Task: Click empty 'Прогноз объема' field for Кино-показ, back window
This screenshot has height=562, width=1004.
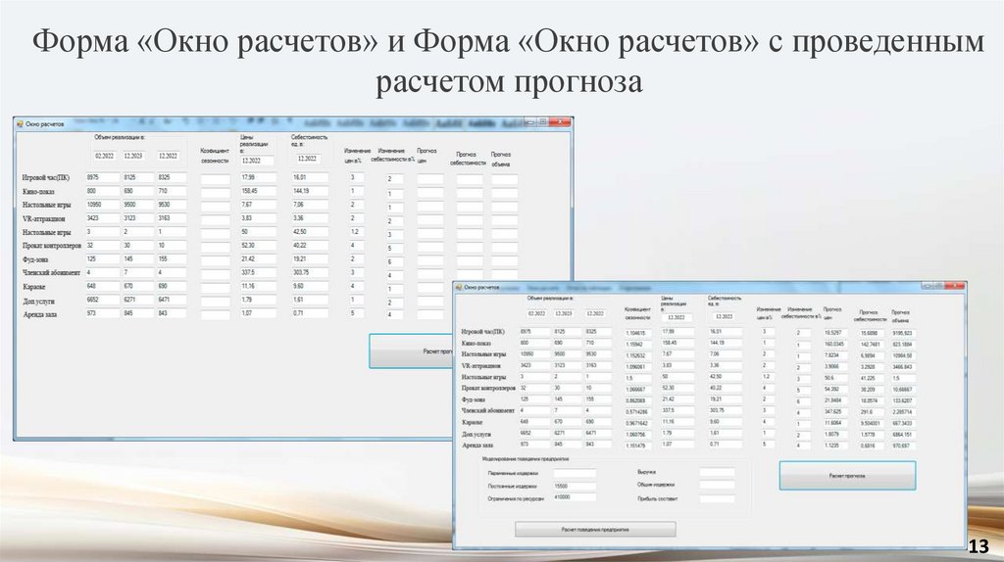Action: click(x=505, y=193)
